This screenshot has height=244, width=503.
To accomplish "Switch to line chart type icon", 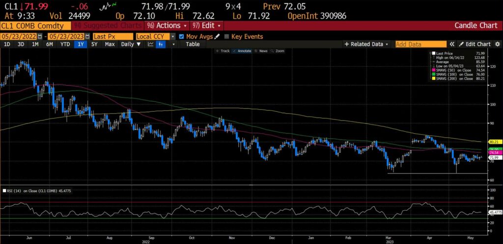I will click(150, 45).
